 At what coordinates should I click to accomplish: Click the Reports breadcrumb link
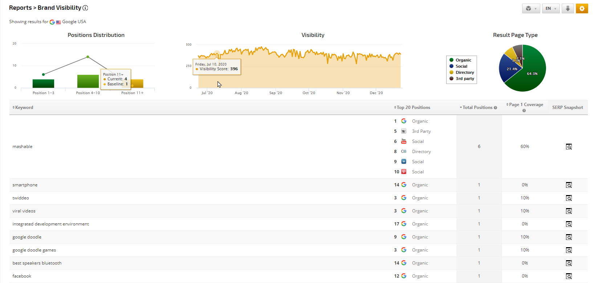(20, 8)
